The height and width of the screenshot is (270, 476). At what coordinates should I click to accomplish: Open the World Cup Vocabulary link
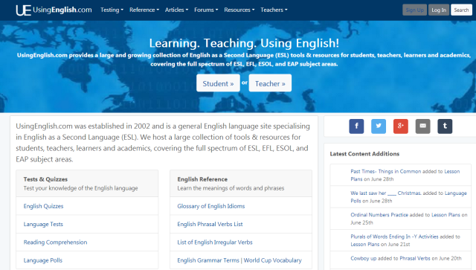(273, 260)
